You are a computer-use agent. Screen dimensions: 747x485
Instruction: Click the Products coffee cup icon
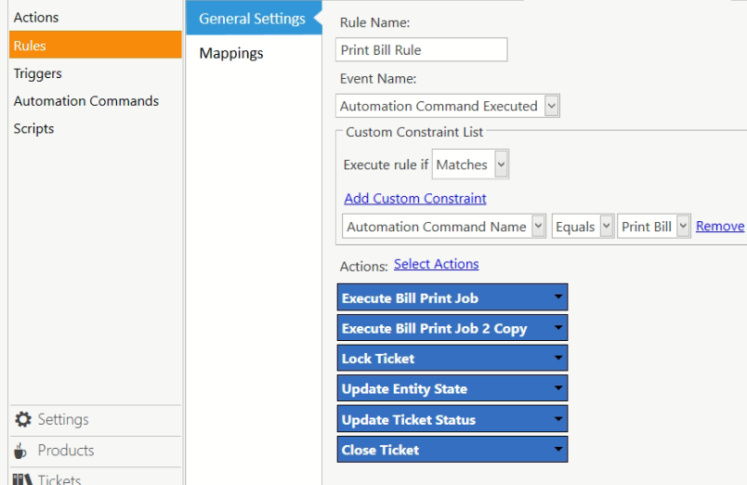point(22,451)
